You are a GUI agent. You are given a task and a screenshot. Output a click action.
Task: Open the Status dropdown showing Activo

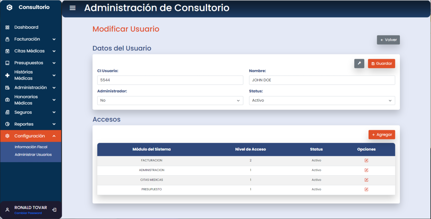(322, 100)
